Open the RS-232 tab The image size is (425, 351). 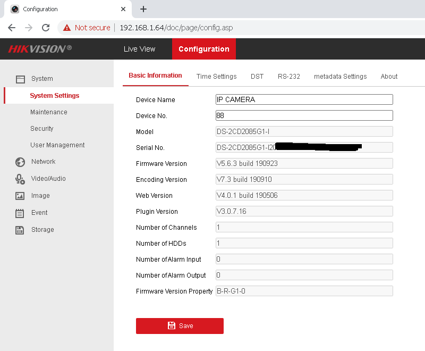[289, 77]
